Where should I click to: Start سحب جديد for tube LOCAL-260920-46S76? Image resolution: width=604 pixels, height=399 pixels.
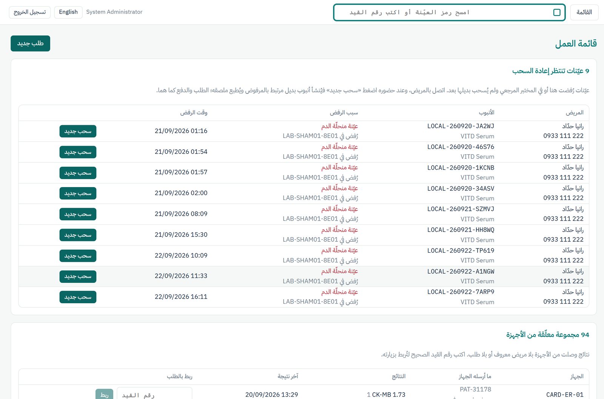(x=78, y=152)
